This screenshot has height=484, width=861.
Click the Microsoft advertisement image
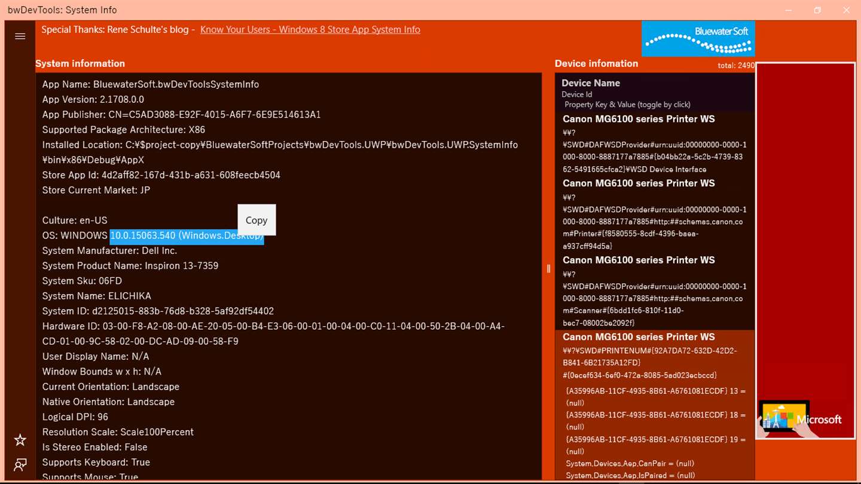click(x=805, y=251)
